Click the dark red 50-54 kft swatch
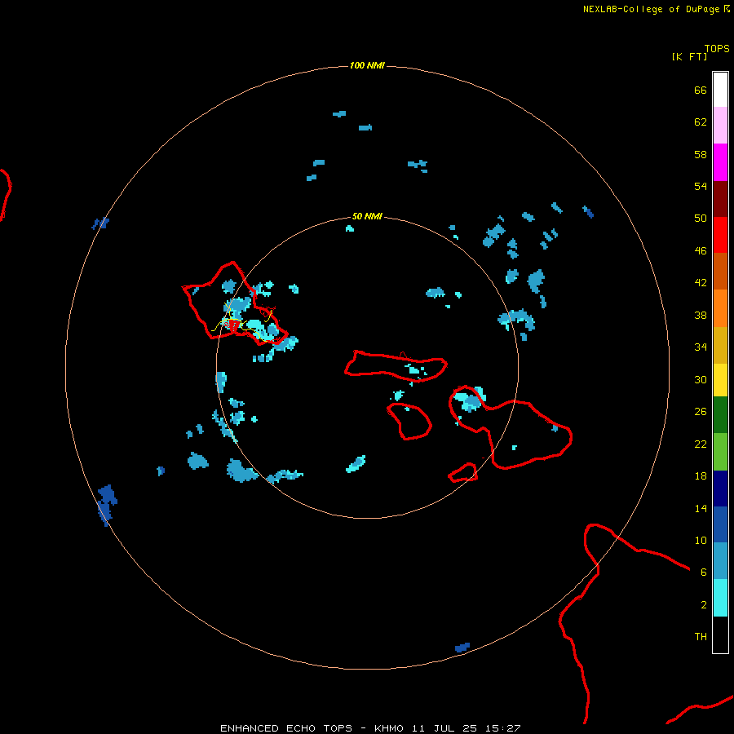The image size is (734, 734). [x=720, y=199]
